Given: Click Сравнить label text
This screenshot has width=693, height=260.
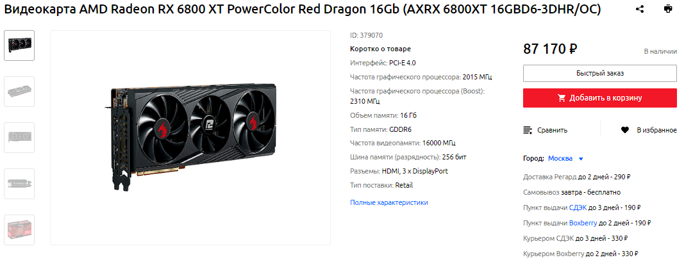Looking at the screenshot, I should (553, 130).
